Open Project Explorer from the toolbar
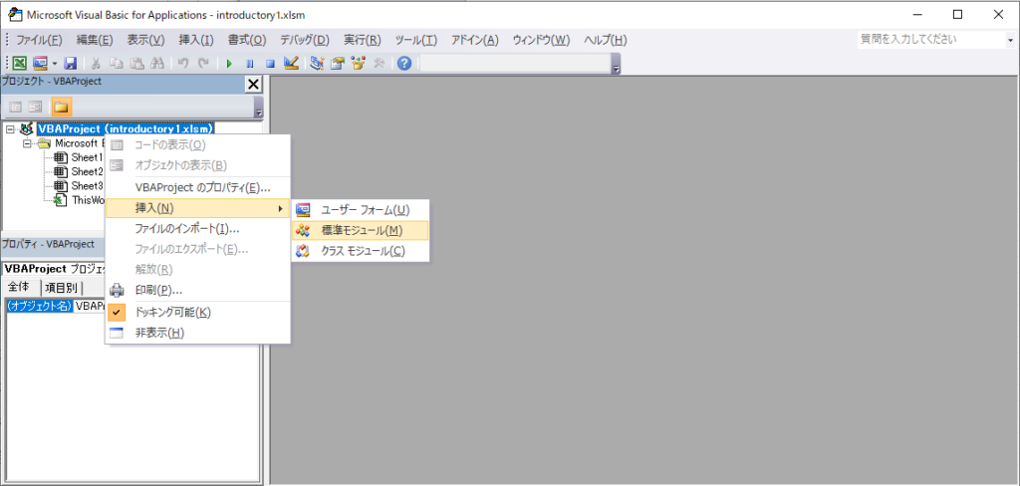1020x486 pixels. [318, 64]
